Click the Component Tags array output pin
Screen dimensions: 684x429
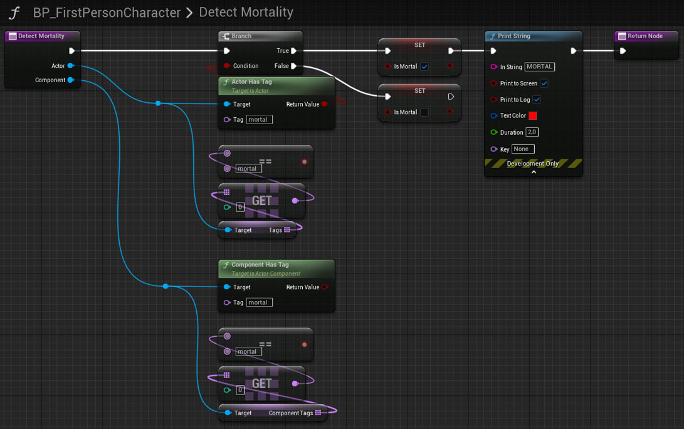(x=318, y=413)
